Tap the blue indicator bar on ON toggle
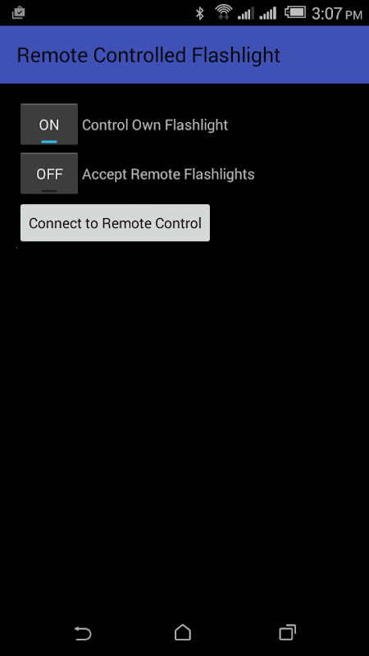 tap(49, 142)
